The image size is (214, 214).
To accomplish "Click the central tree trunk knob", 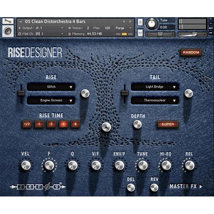I will coord(106,127).
